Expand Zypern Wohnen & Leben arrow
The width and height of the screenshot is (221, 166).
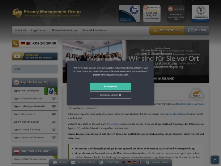pyautogui.click(x=53, y=122)
